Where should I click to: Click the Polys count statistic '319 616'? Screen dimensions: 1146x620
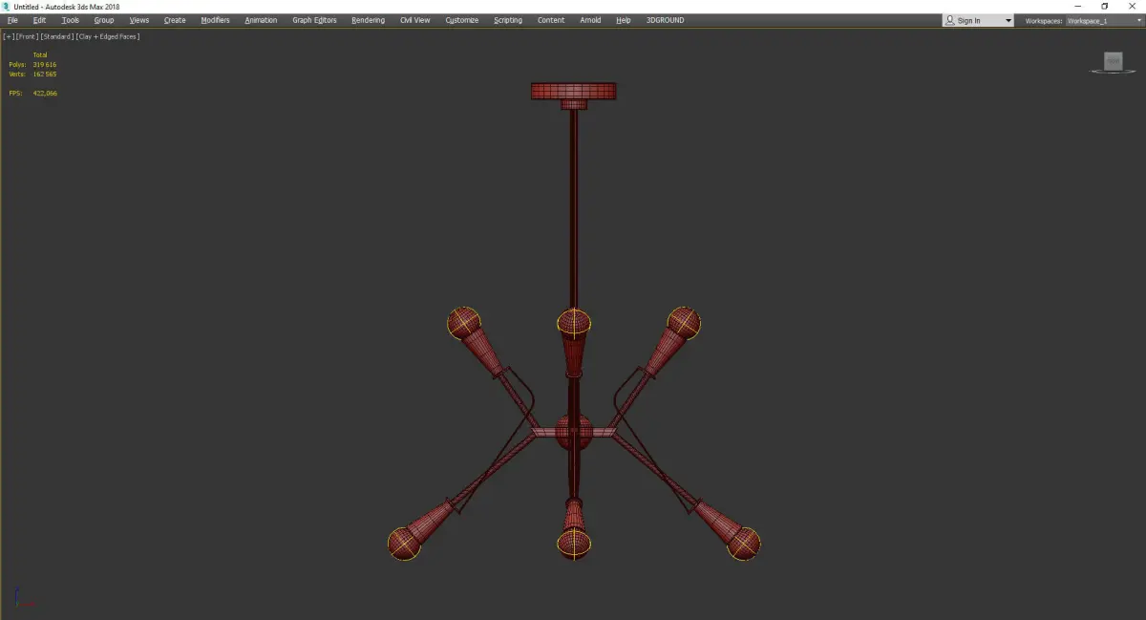(x=45, y=64)
